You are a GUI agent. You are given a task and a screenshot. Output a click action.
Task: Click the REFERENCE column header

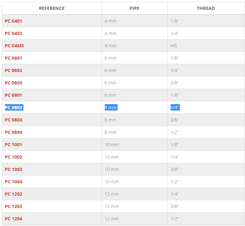click(x=52, y=8)
